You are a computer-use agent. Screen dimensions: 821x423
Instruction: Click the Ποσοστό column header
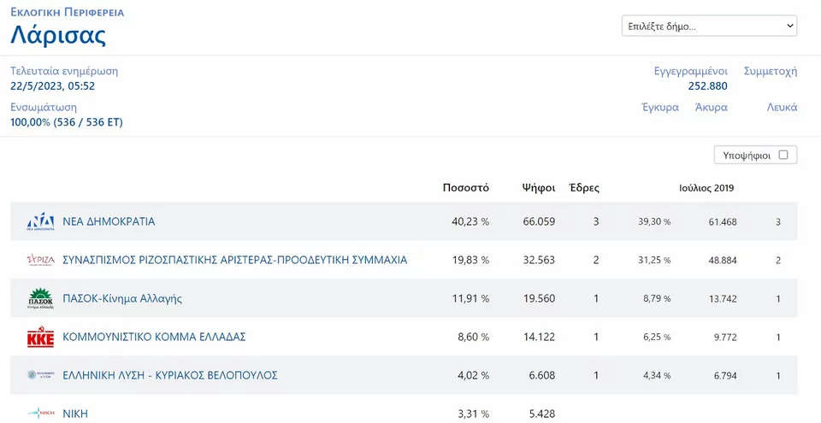pos(466,188)
